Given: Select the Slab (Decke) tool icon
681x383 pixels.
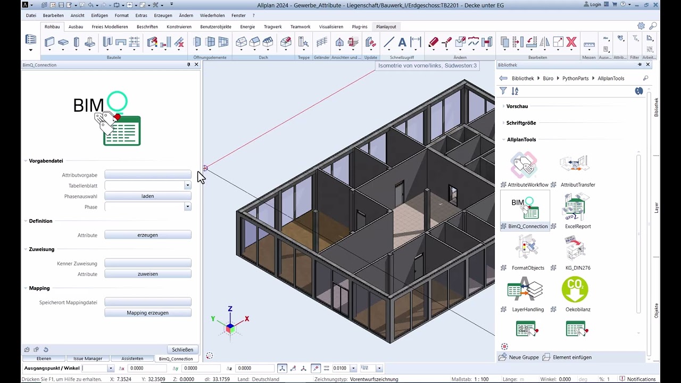Looking at the screenshot, I should coord(63,42).
